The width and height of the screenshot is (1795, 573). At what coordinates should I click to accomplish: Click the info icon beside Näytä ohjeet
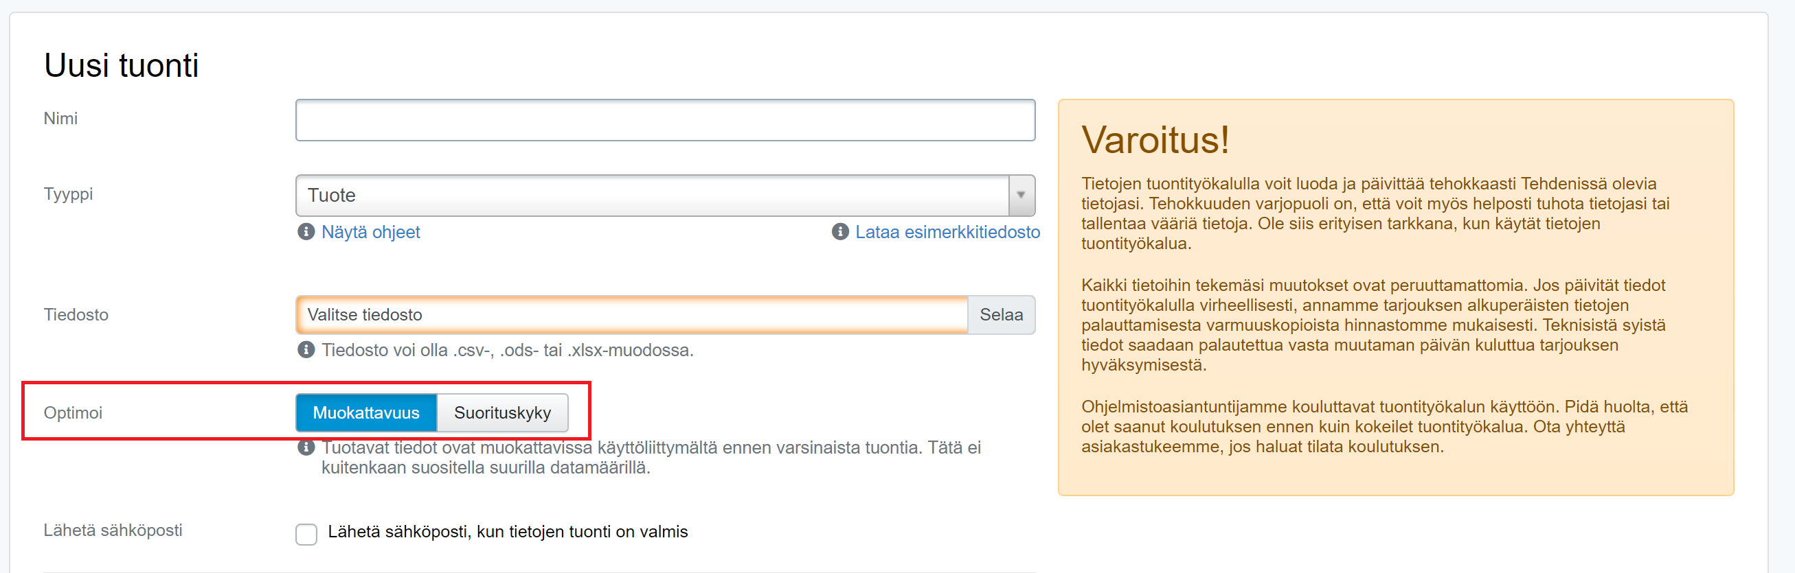click(306, 232)
